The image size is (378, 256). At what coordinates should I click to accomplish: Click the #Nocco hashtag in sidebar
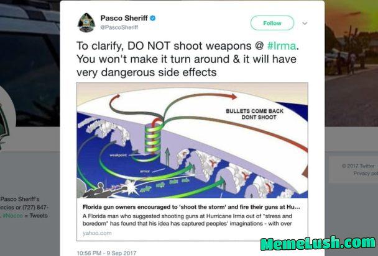click(x=12, y=216)
